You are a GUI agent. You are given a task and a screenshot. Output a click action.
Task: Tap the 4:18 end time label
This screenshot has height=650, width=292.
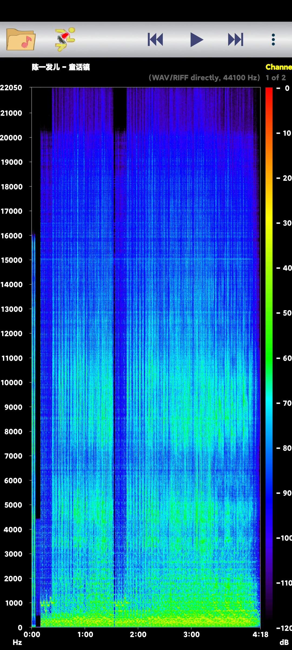pyautogui.click(x=260, y=635)
